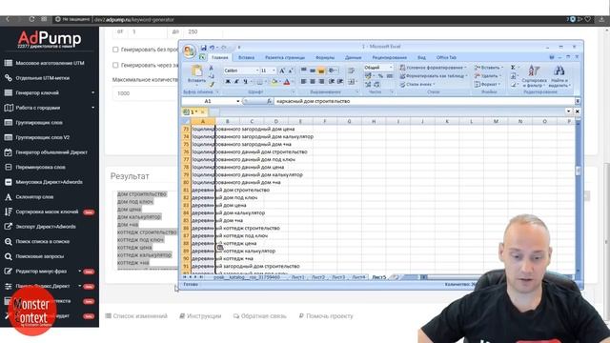Select the Лист5 sheet tab
The image size is (610, 343).
379,277
